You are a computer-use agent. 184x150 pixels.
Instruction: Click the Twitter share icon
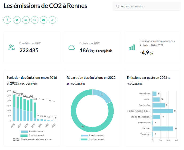(x=17, y=20)
